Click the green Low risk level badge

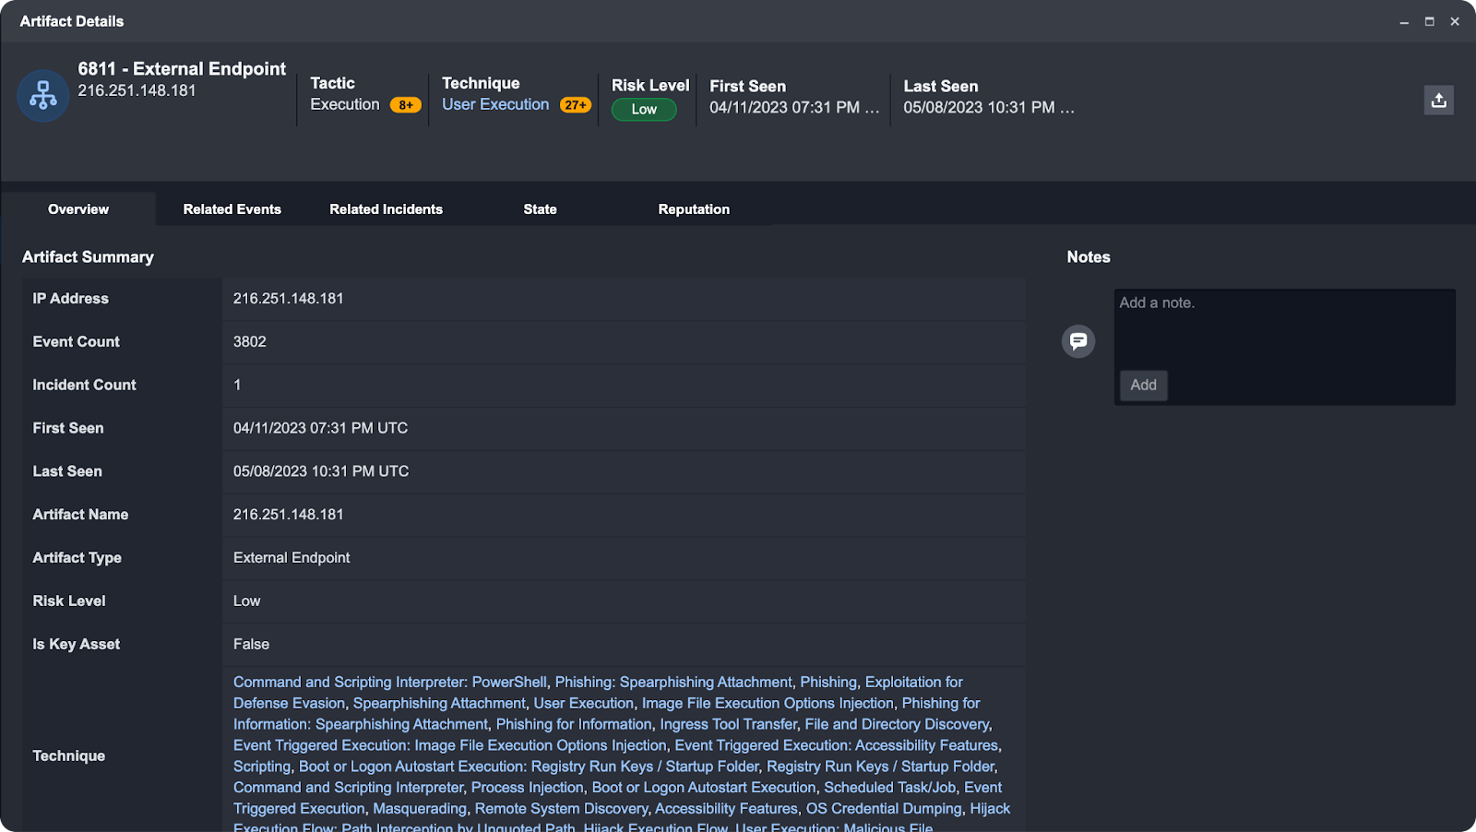(644, 110)
